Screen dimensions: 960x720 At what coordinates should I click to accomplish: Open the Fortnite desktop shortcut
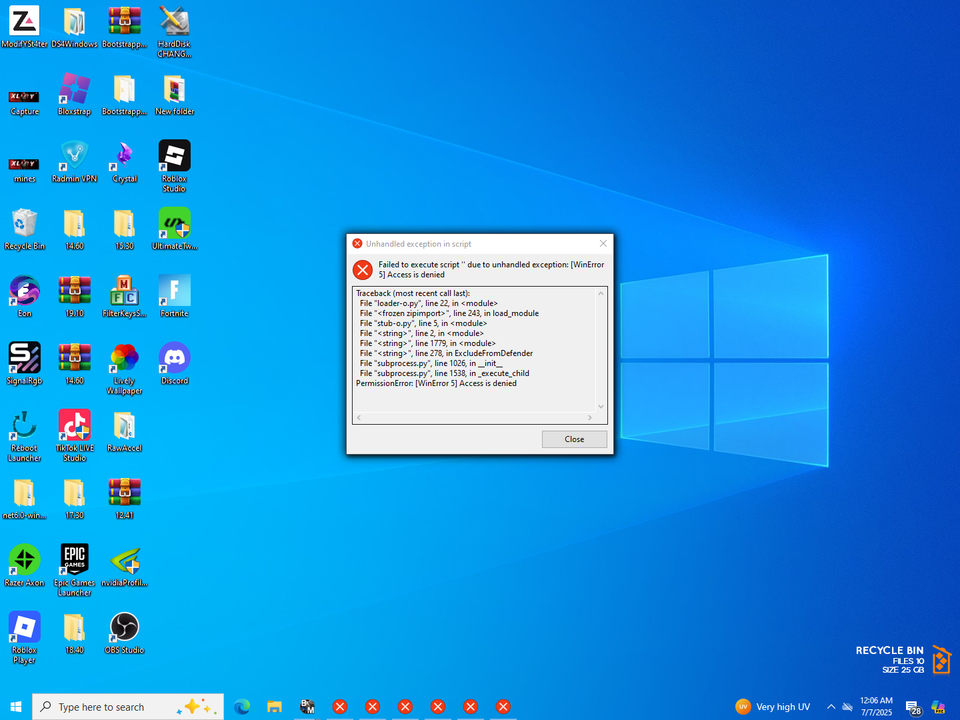point(175,292)
